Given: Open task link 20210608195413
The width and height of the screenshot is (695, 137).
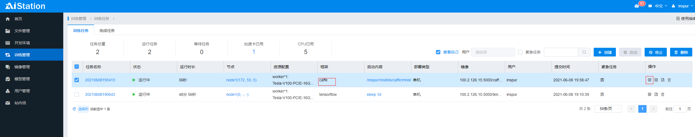Looking at the screenshot, I should click(100, 80).
